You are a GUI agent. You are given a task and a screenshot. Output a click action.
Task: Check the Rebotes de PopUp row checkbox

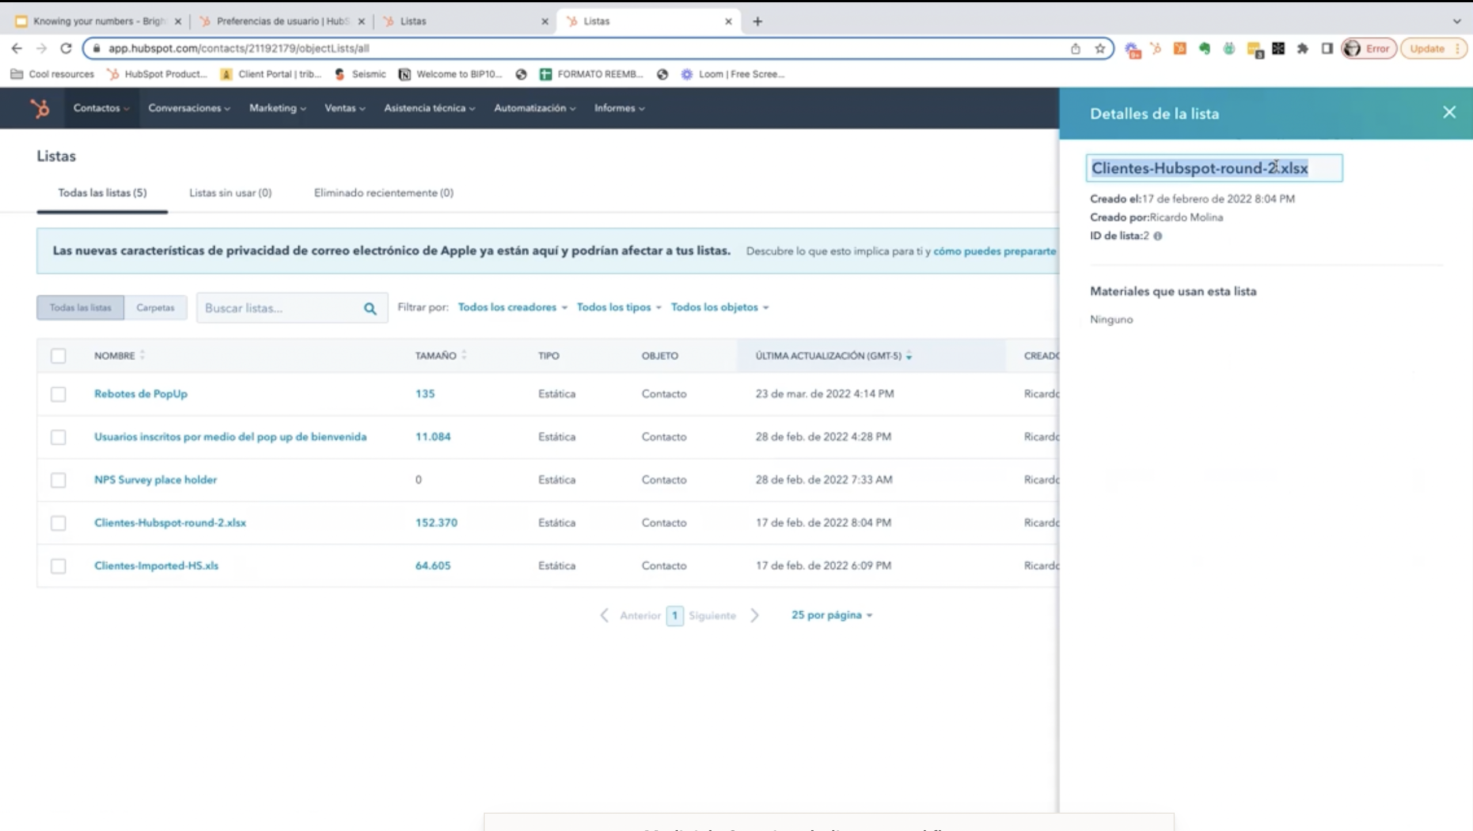[58, 394]
